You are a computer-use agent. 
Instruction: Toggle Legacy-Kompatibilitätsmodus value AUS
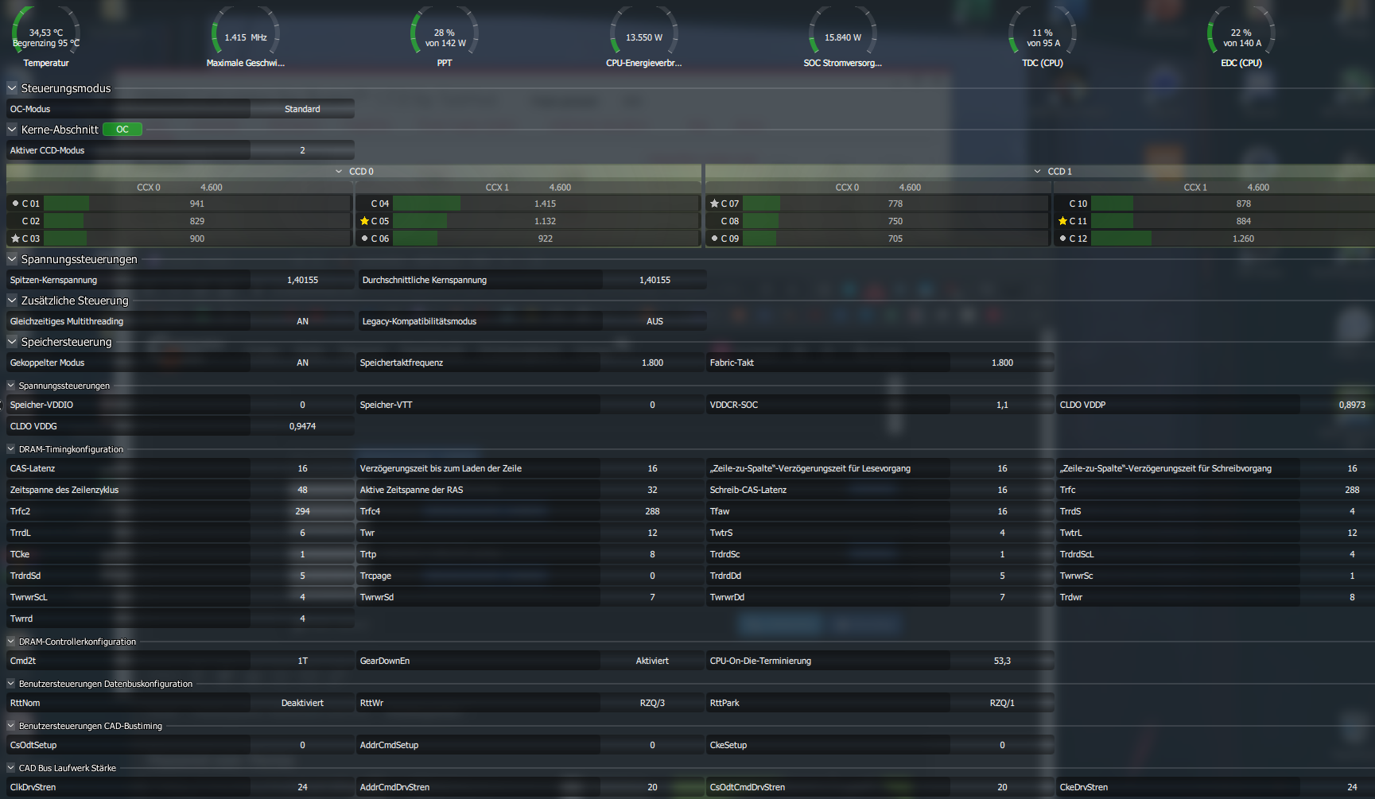click(654, 321)
